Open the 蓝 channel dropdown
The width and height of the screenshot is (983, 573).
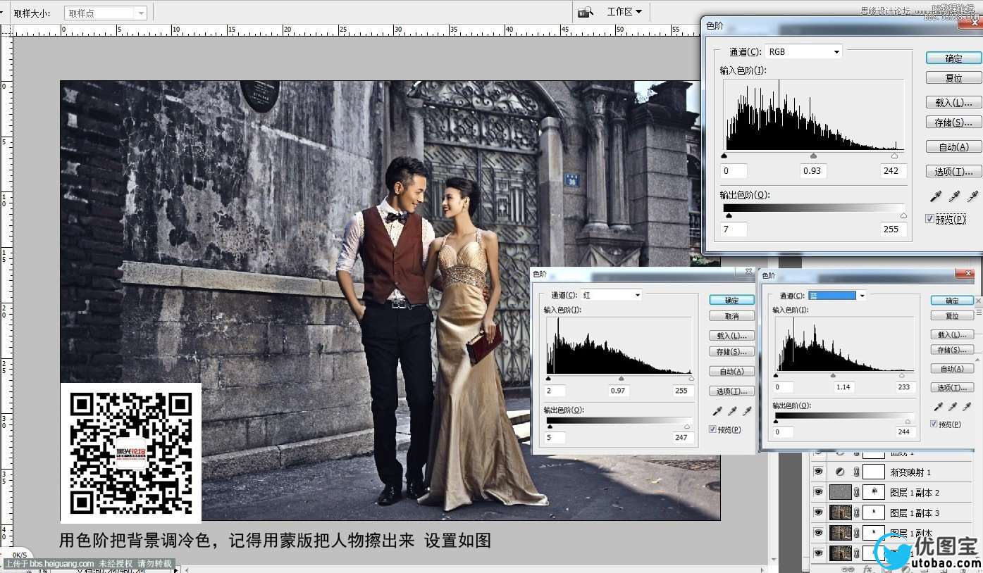pyautogui.click(x=837, y=296)
